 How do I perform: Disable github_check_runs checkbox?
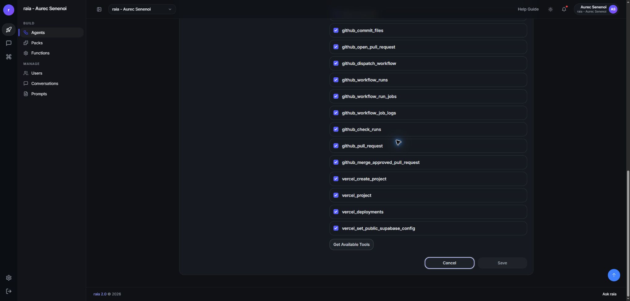click(x=336, y=129)
